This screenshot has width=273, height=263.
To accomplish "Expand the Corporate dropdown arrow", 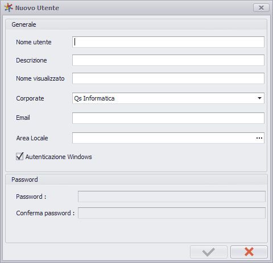I will tap(259, 98).
